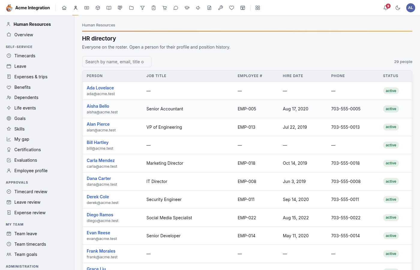
Task: Open the chat bubble icon
Action: click(x=176, y=8)
